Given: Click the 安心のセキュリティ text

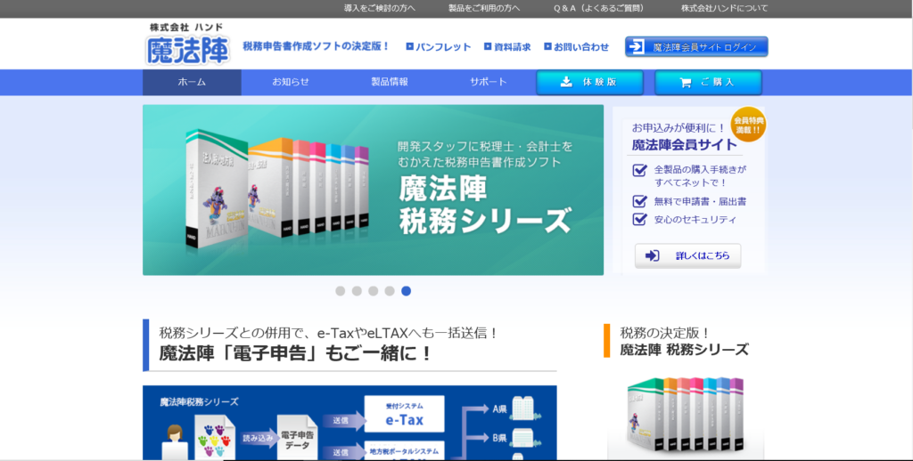Looking at the screenshot, I should point(695,220).
